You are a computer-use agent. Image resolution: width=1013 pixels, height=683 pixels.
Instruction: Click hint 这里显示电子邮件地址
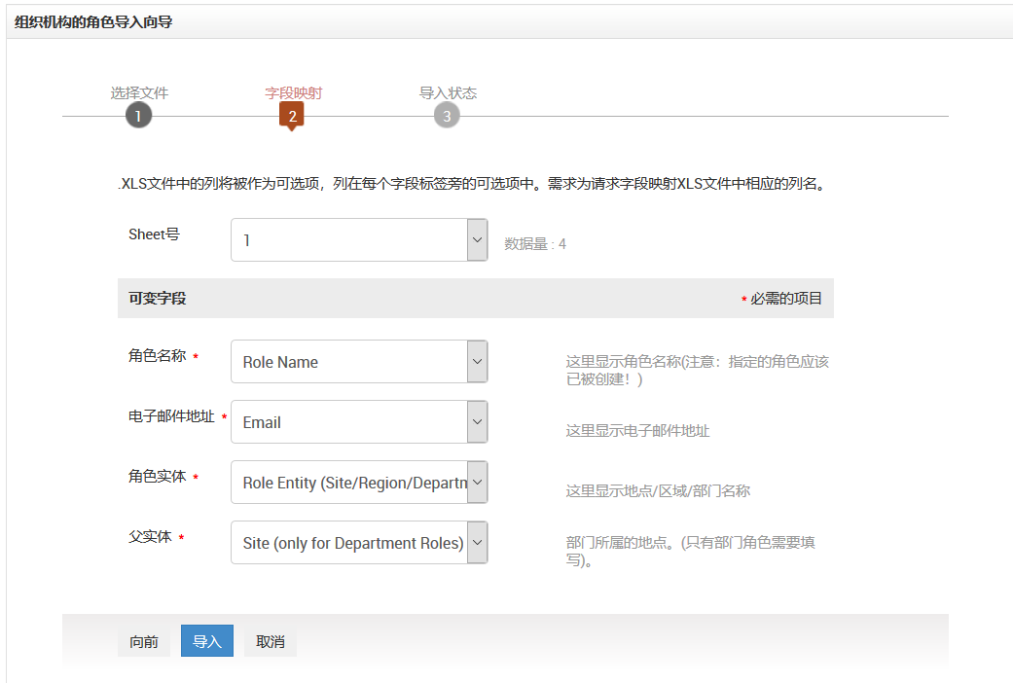pos(637,430)
